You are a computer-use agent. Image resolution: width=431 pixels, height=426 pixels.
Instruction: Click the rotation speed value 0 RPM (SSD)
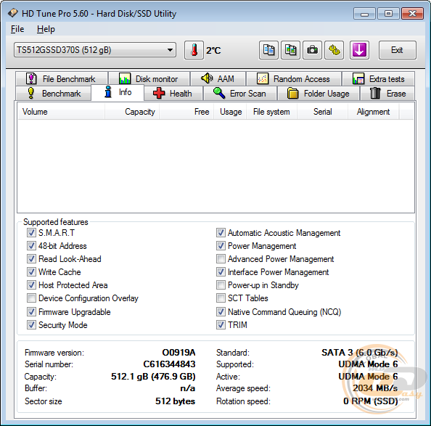[x=371, y=401]
